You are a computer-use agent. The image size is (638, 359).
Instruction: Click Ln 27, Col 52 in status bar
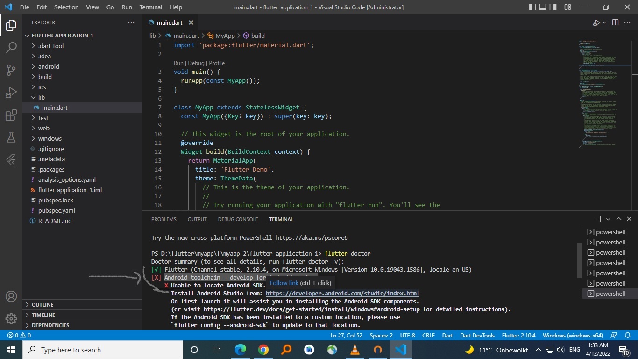[347, 335]
